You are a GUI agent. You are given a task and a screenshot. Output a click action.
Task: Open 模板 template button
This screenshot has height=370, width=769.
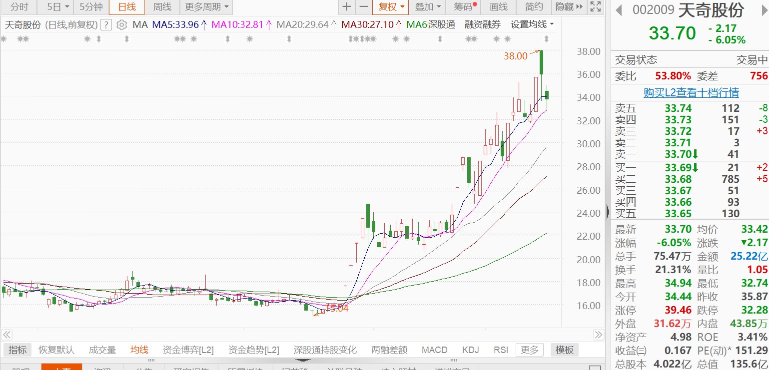[x=565, y=350]
